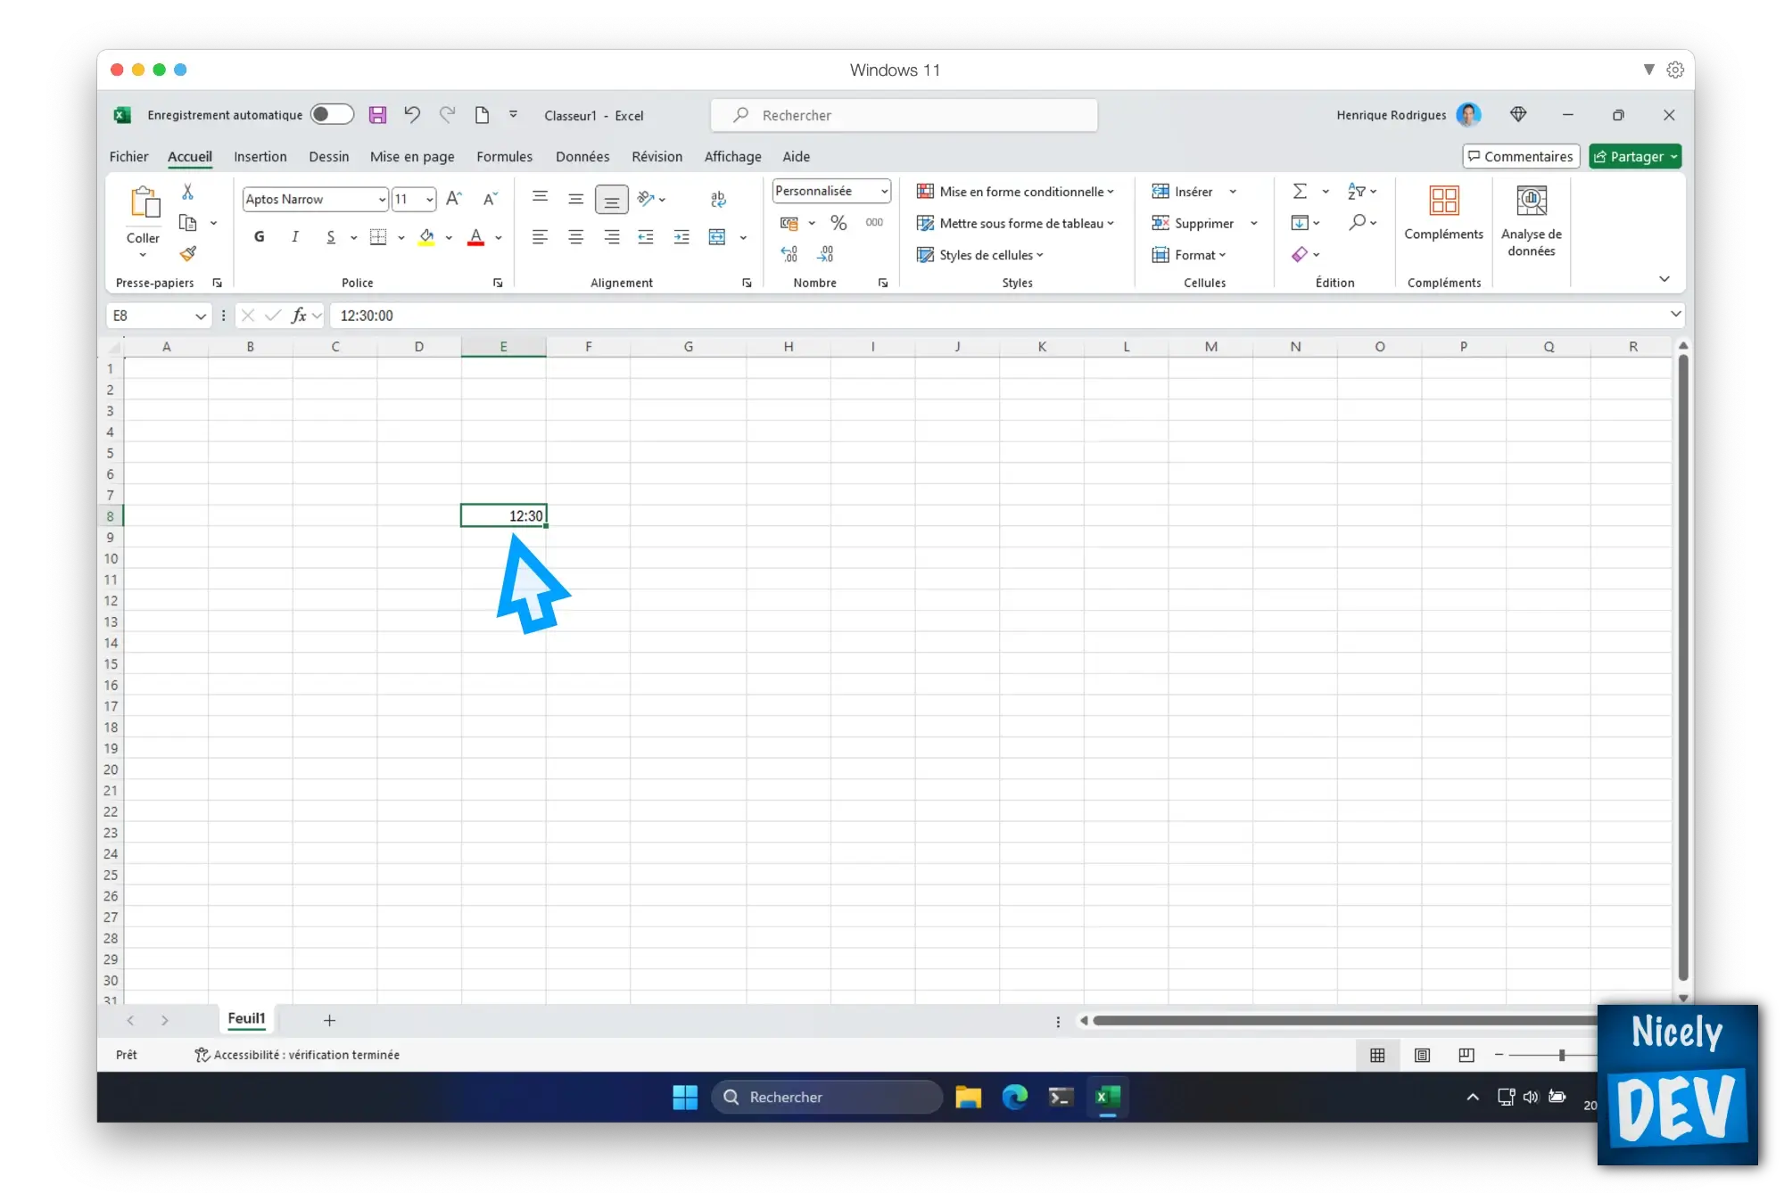Screen dimensions: 1784x1193
Task: Click the Commentaires button
Action: (x=1519, y=156)
